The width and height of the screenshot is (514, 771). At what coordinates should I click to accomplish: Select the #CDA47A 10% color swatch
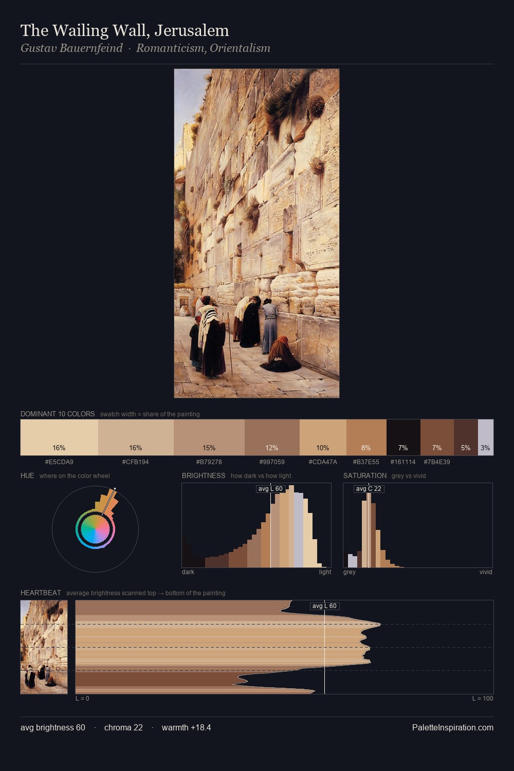pos(323,437)
